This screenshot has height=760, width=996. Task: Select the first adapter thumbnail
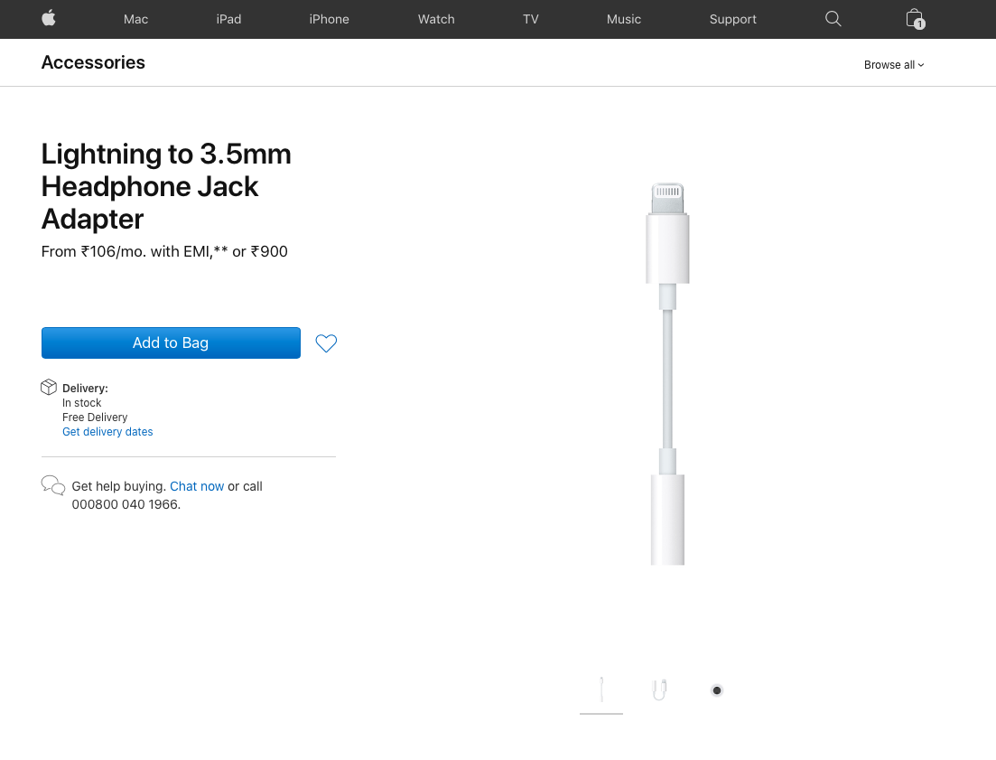(601, 690)
